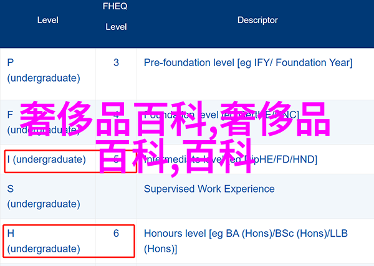Click the magenta watermark second line

pyautogui.click(x=175, y=156)
